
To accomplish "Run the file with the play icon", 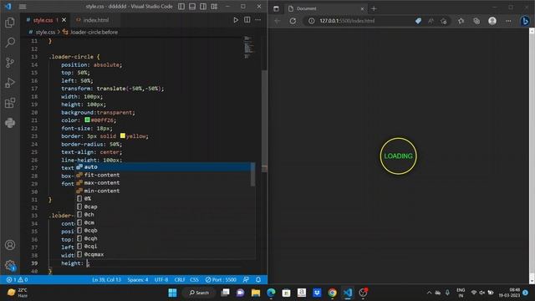I will pos(236,20).
